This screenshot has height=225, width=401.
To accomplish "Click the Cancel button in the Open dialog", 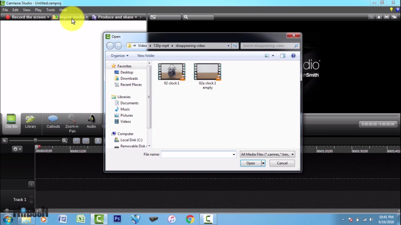I will [x=282, y=163].
